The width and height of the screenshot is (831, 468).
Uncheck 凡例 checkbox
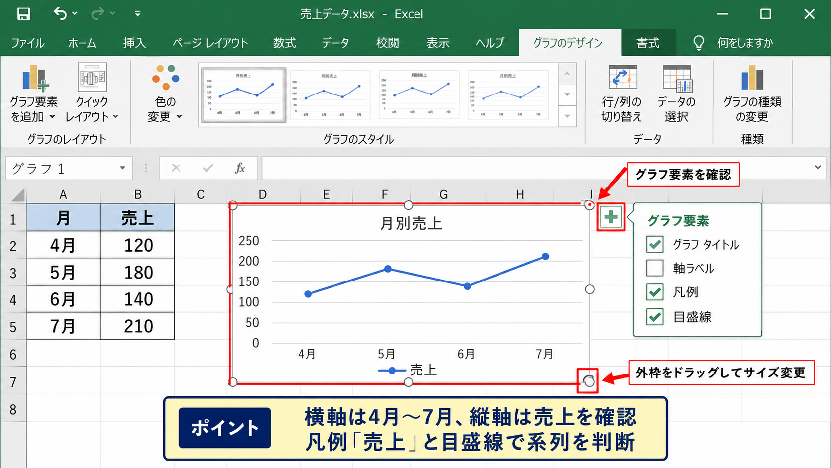(655, 292)
